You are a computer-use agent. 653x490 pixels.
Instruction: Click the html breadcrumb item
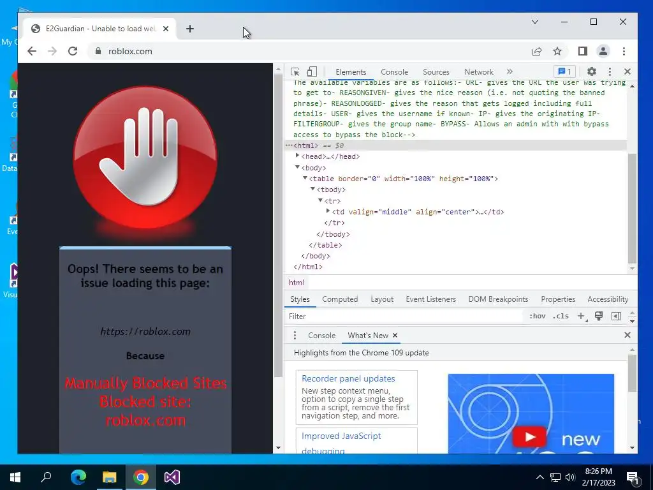click(x=297, y=283)
